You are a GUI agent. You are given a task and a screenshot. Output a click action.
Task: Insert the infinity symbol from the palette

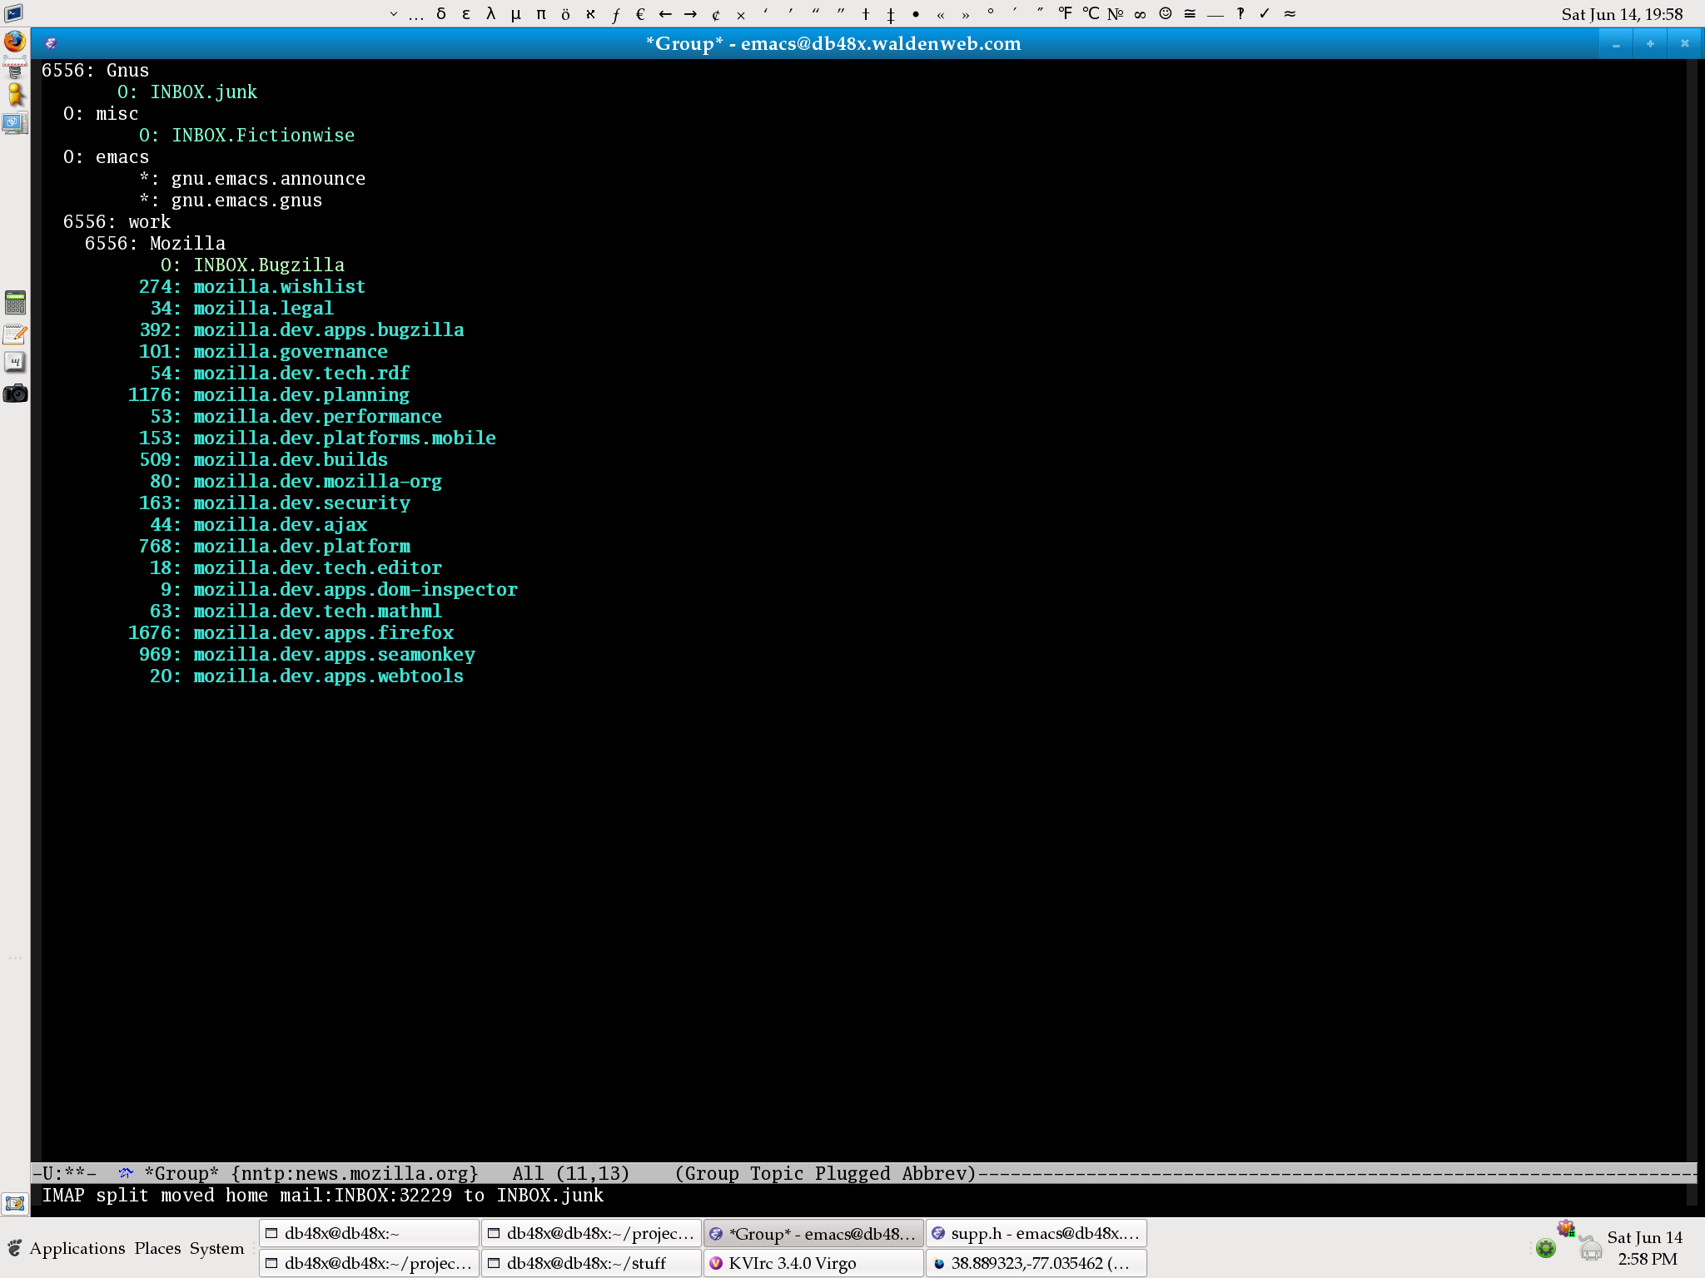(x=1140, y=13)
